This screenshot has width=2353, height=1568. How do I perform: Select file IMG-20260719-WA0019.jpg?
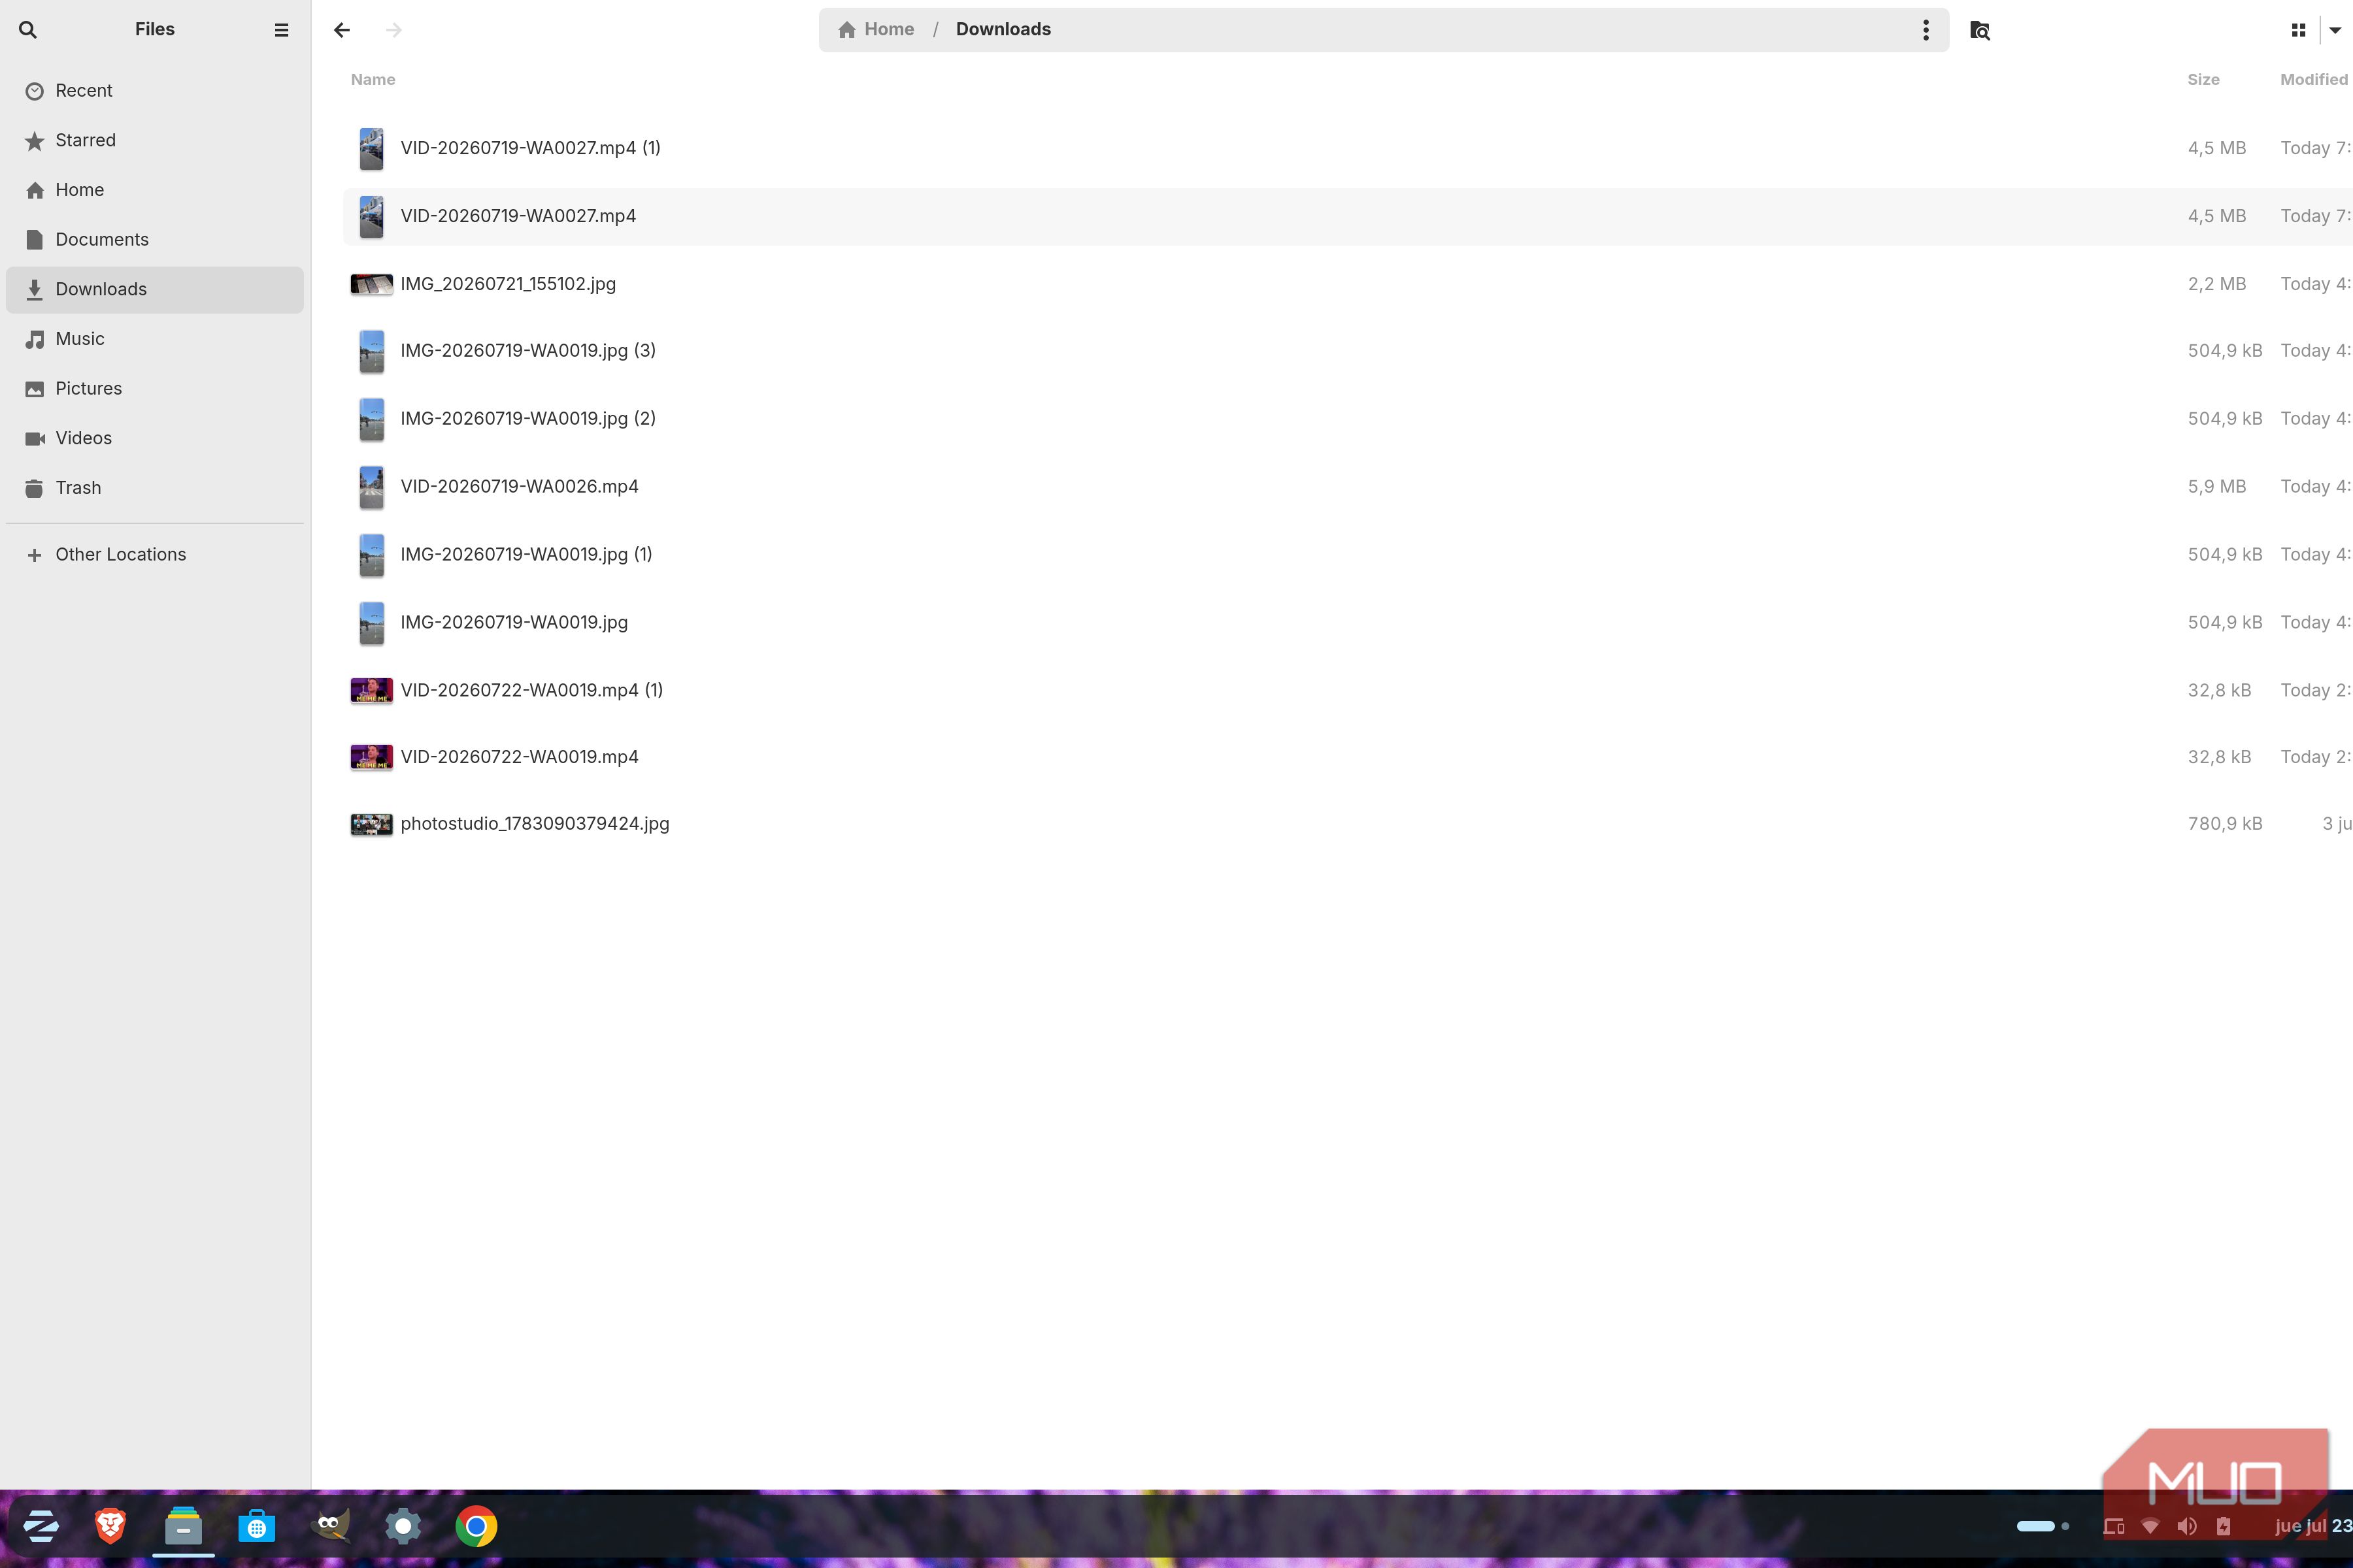1346,623
